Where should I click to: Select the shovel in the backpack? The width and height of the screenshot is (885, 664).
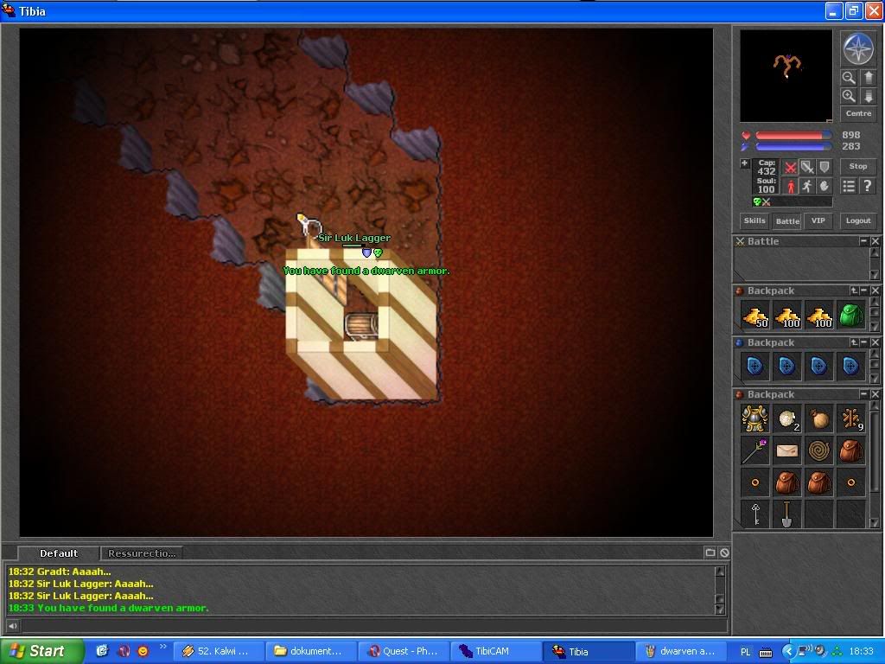pos(786,514)
